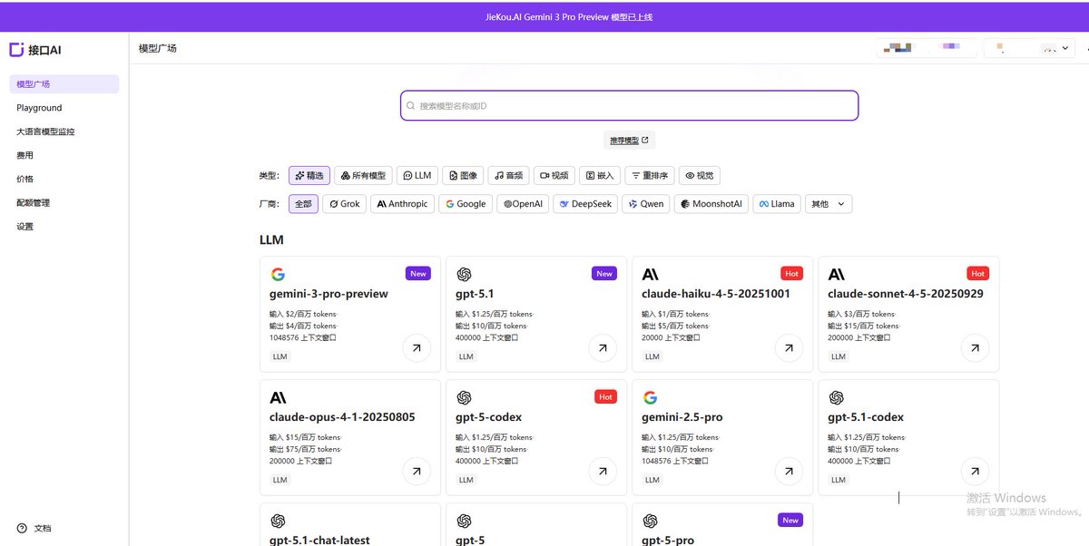Filter vendors by OpenAI
1089x546 pixels.
tap(523, 204)
